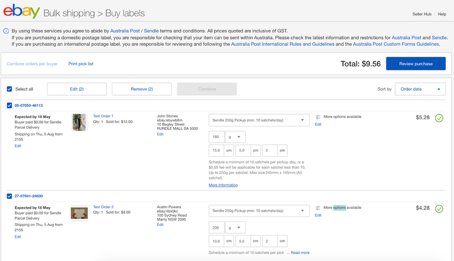Edit Austin Powers address

pos(160,225)
